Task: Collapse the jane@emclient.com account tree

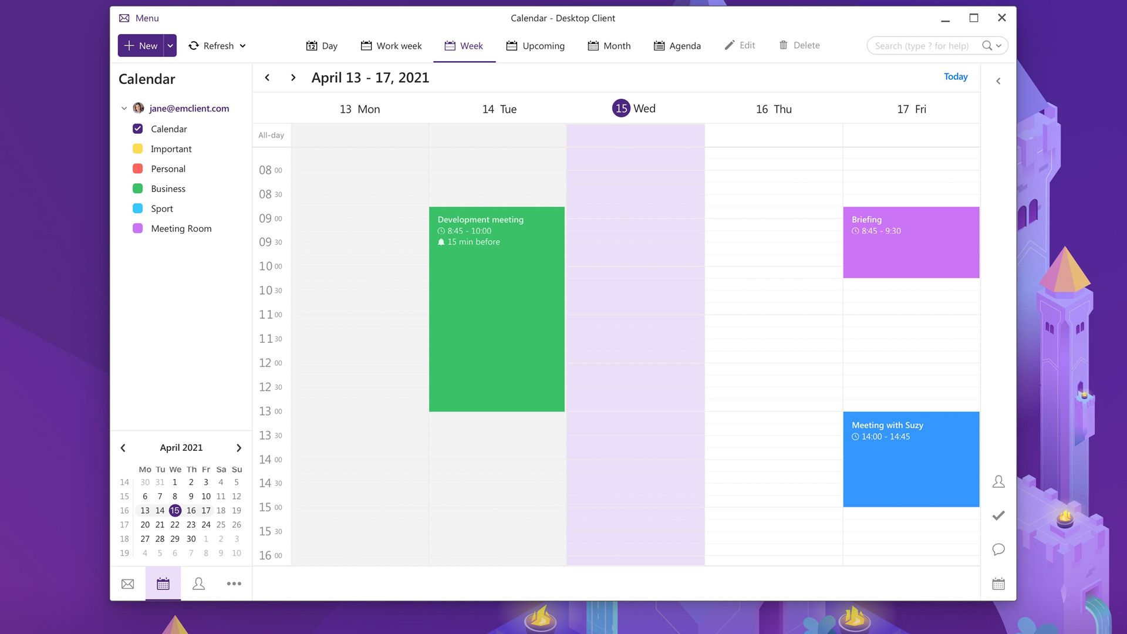Action: point(124,109)
